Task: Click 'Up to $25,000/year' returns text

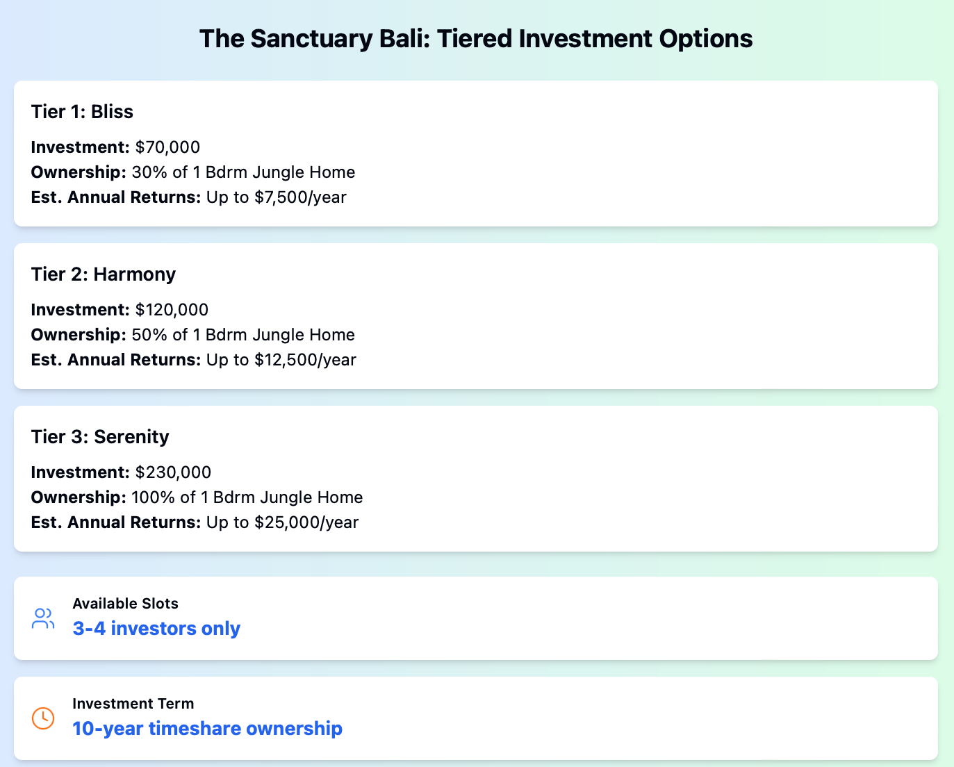Action: pos(283,522)
